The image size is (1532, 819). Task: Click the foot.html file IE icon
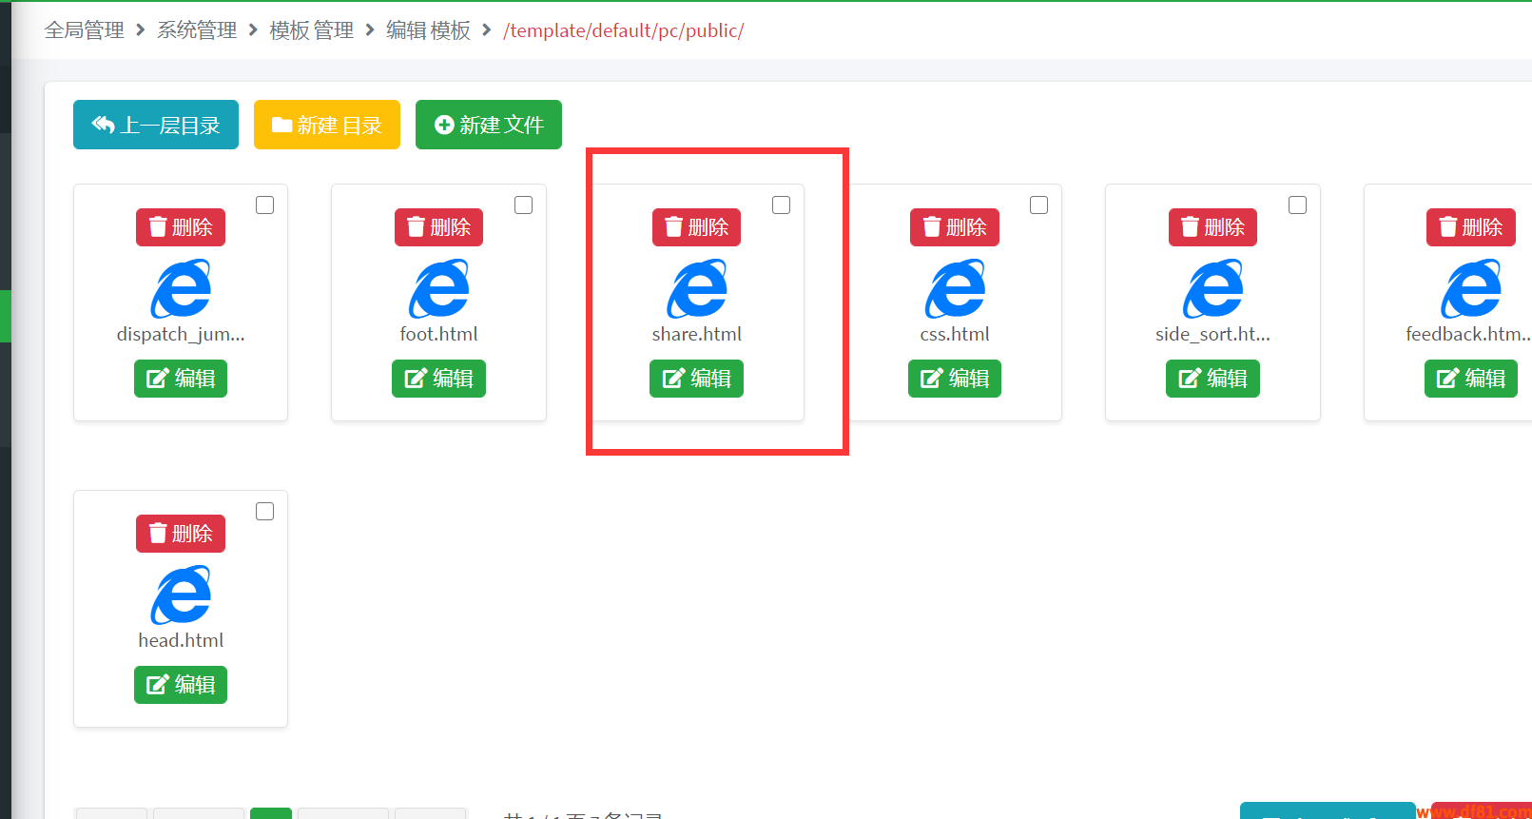pyautogui.click(x=438, y=288)
